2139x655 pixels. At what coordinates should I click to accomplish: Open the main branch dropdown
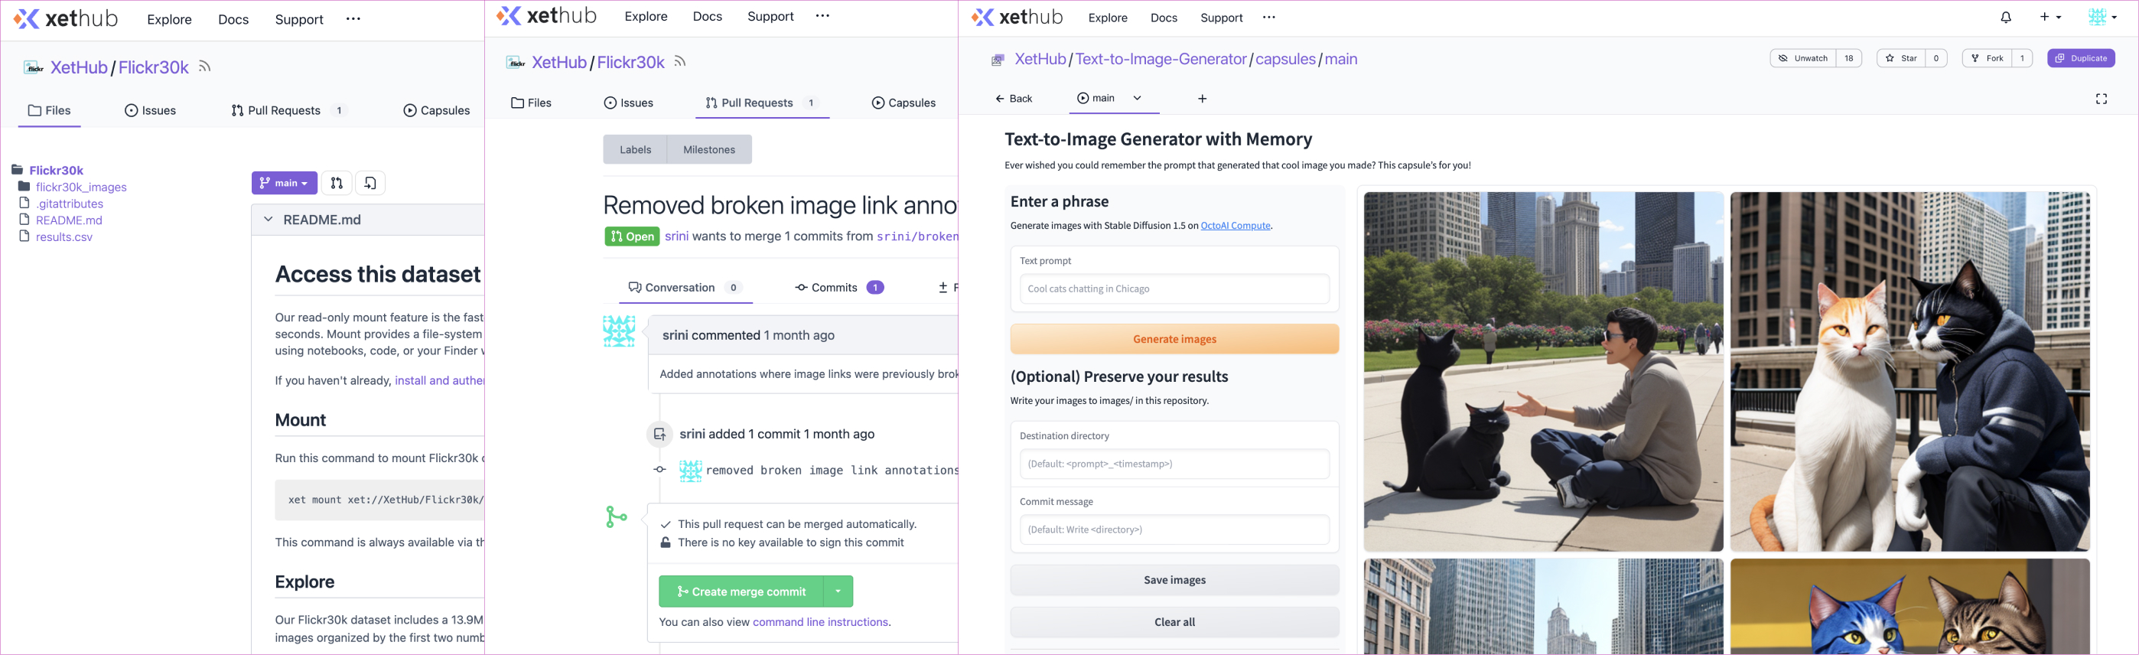tap(284, 183)
